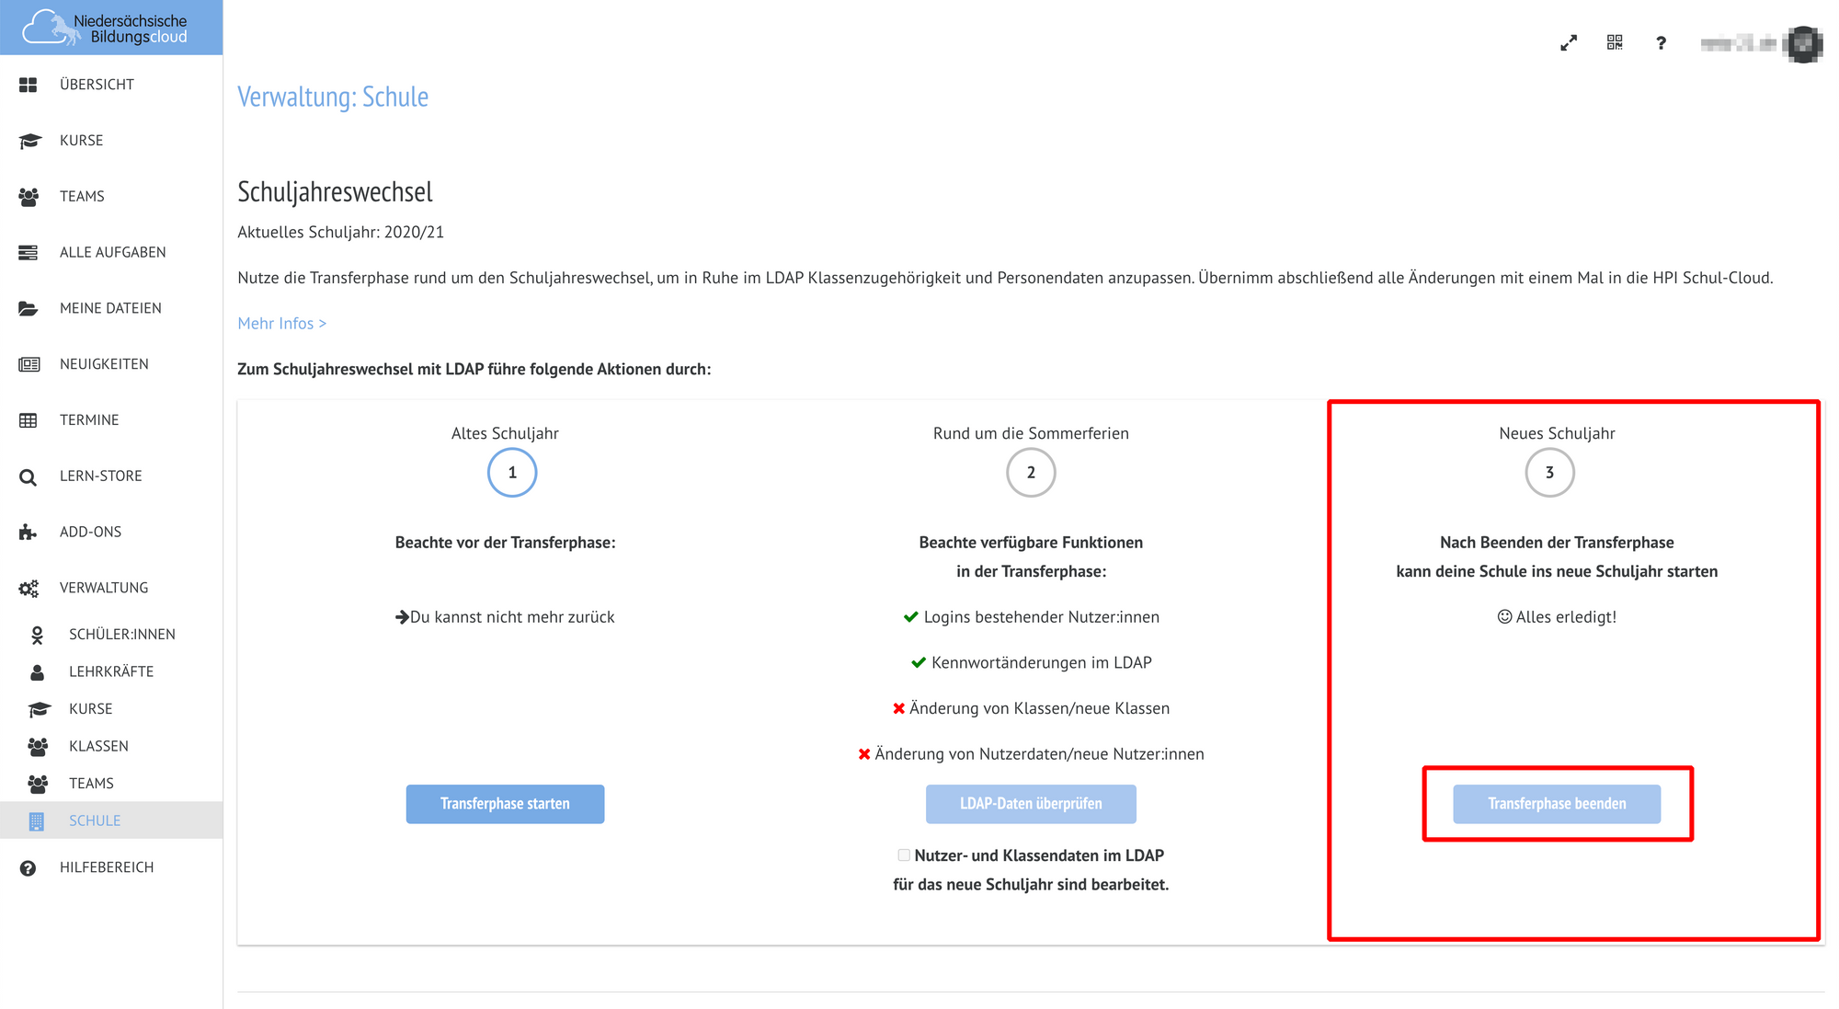Go to Lehrkräfte administration page
Screen dimensions: 1839x1009
(110, 671)
